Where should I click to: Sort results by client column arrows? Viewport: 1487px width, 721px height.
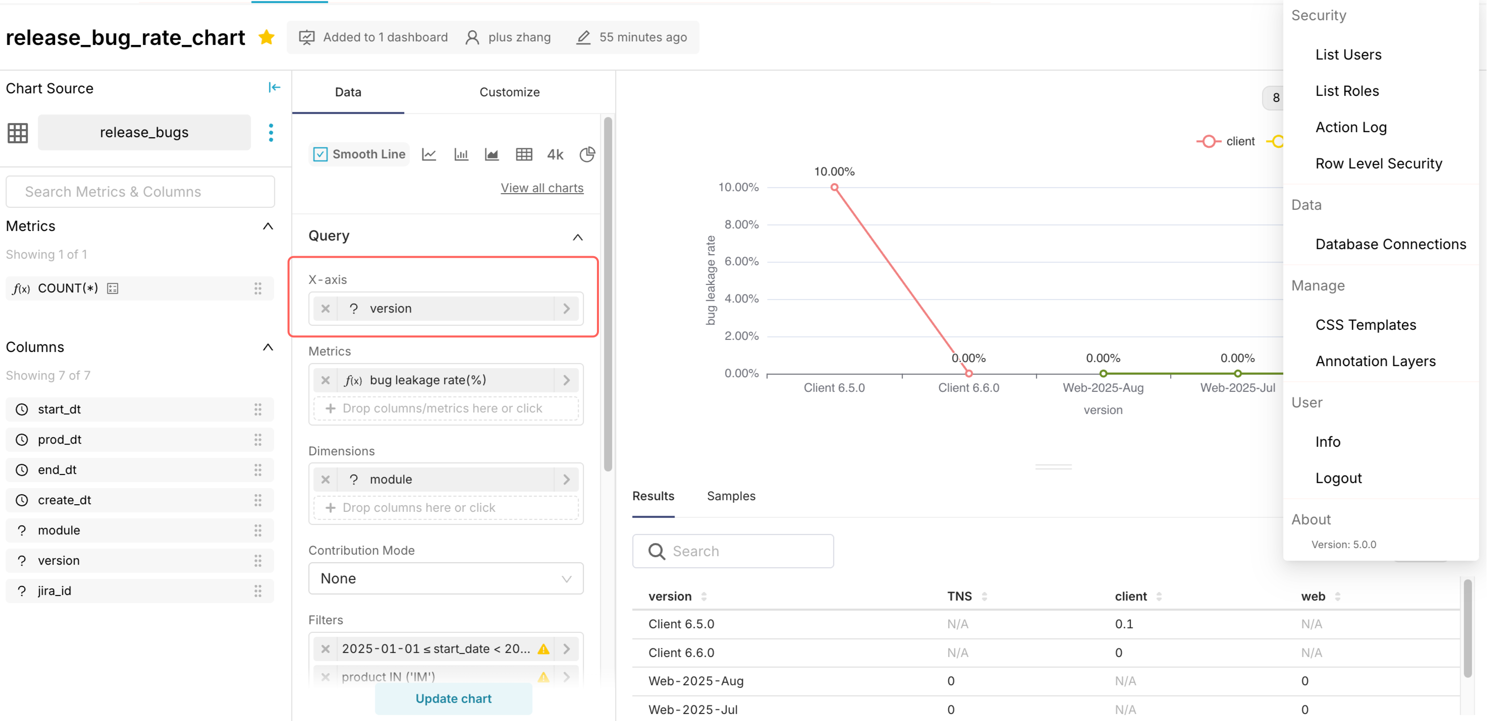(1159, 596)
